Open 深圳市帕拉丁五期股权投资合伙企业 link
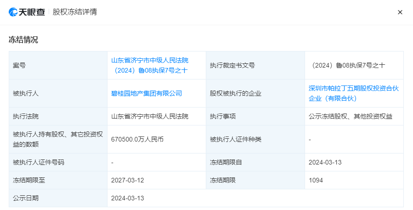This screenshot has width=413, height=210. pyautogui.click(x=354, y=93)
